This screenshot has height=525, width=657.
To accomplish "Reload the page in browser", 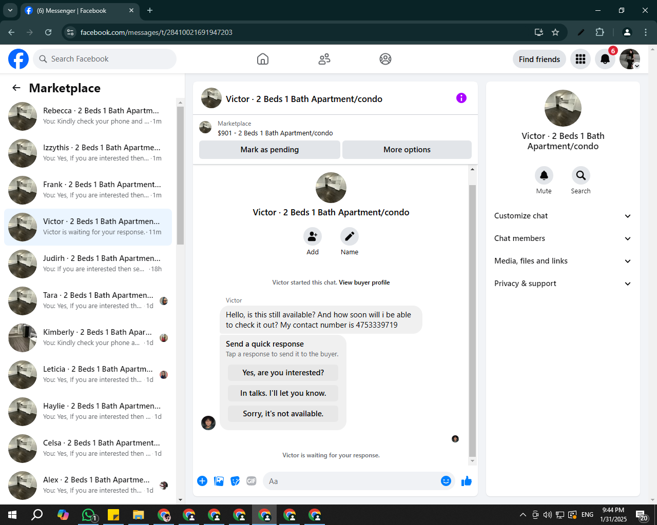I will point(48,32).
